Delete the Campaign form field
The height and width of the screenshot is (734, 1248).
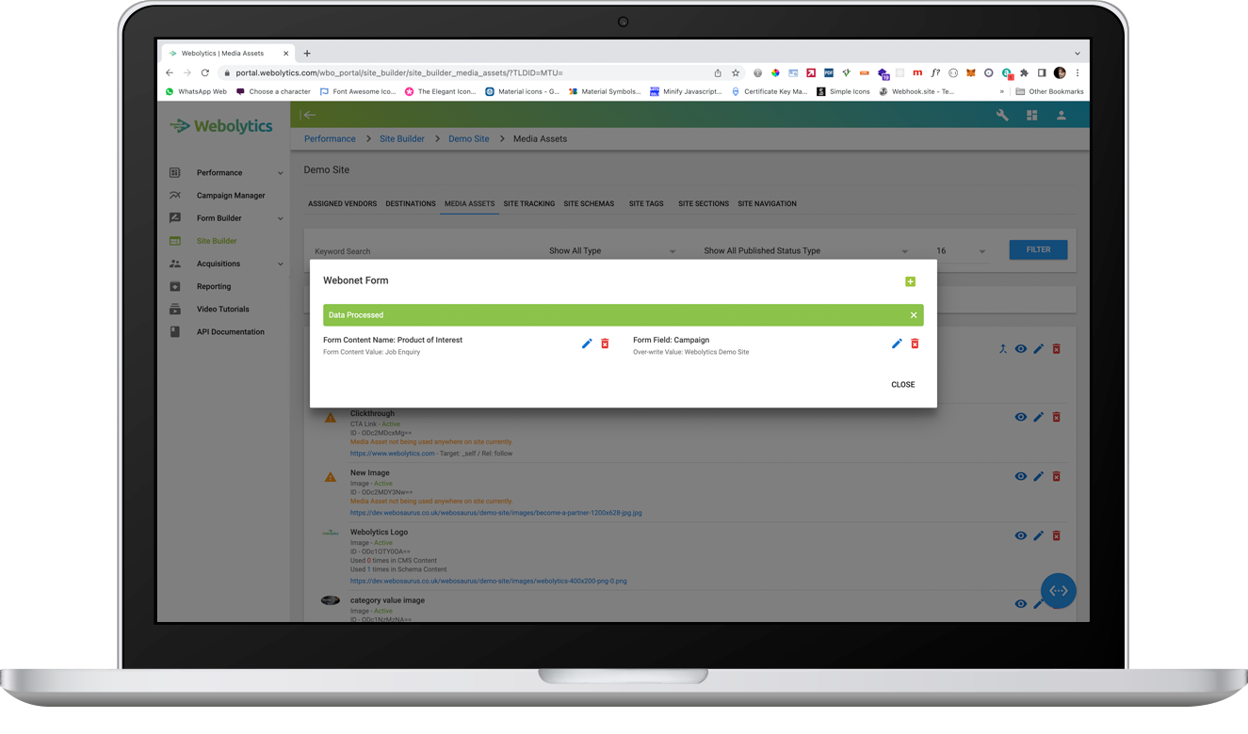pos(915,343)
